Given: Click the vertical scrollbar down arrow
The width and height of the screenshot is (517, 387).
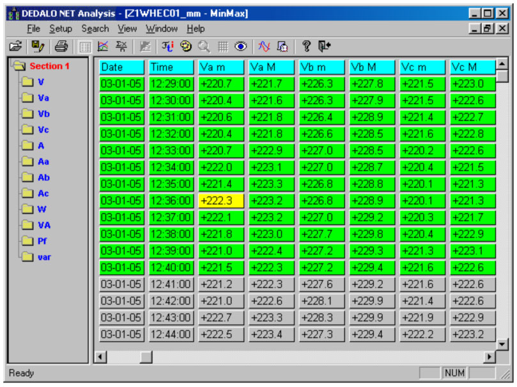Looking at the screenshot, I should 502,344.
